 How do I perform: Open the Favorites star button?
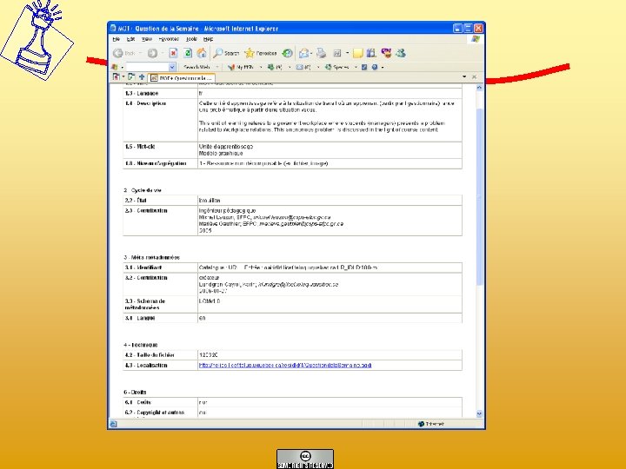tap(261, 53)
